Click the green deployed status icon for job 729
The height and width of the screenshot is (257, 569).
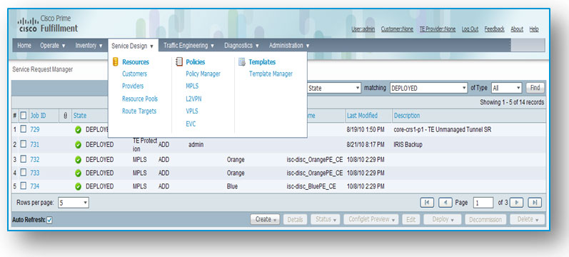coord(78,130)
